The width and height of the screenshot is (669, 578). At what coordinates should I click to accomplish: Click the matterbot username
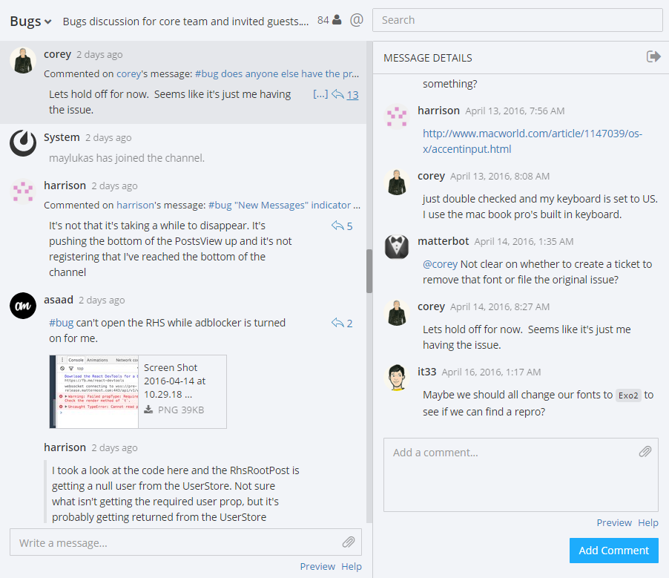tap(444, 241)
